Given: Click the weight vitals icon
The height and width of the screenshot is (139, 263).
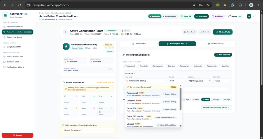Looking at the screenshot, I should pos(94,108).
